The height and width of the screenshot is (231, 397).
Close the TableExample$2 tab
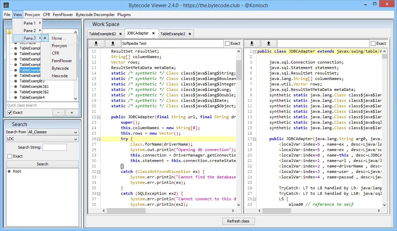coord(120,34)
